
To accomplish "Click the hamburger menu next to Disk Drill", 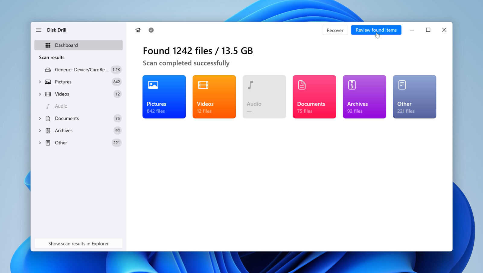I will pos(39,30).
